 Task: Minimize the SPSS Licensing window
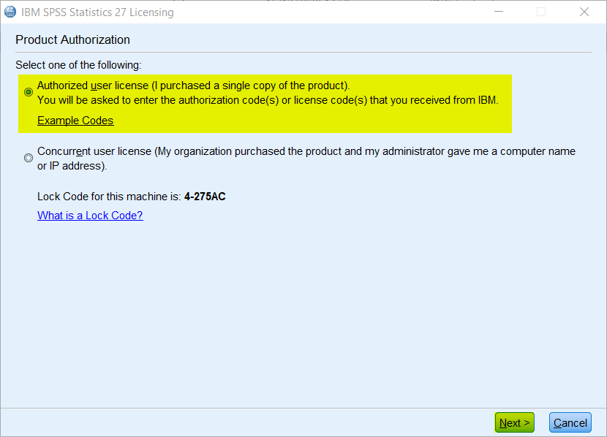click(x=499, y=12)
